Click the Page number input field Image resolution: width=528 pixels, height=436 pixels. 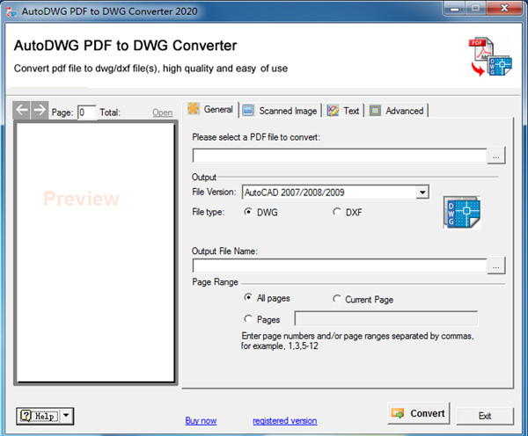[x=86, y=113]
